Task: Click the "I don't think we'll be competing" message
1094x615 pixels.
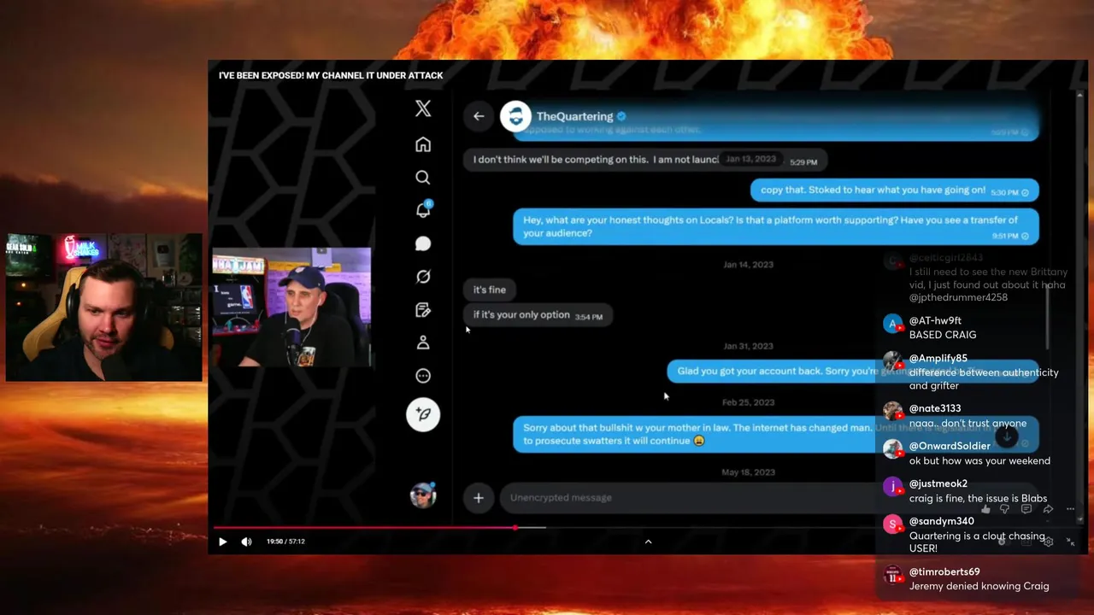Action: coord(645,160)
